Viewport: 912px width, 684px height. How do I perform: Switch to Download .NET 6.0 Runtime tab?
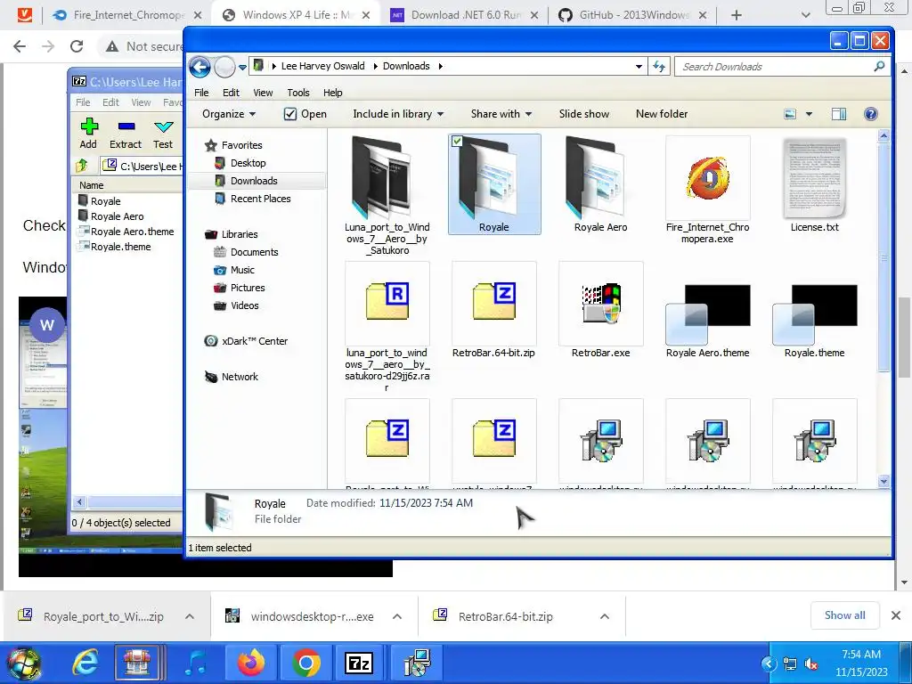[x=465, y=15]
